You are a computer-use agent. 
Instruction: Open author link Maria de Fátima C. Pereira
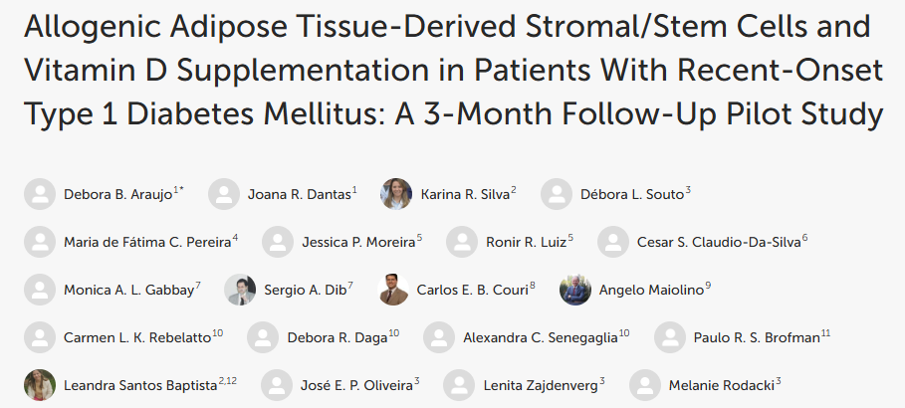coord(147,241)
